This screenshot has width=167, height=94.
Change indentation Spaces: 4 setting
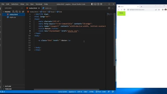(x=72, y=92)
